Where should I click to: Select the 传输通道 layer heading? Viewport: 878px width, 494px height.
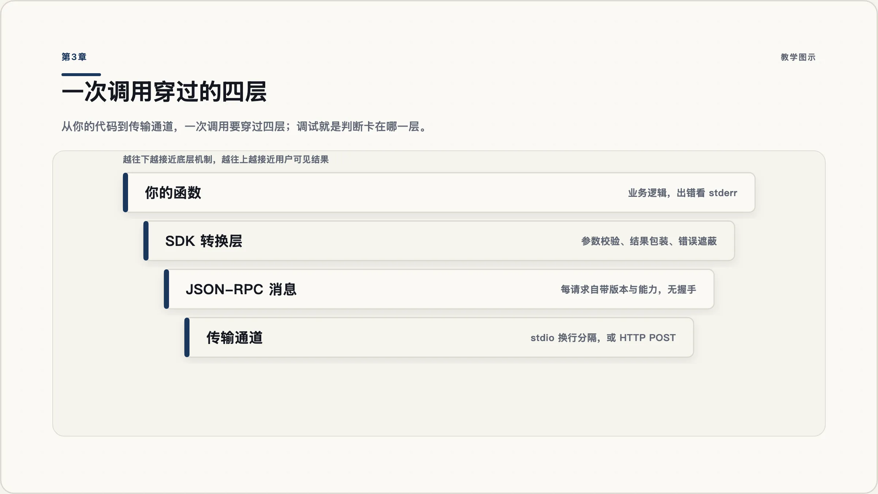coord(234,338)
